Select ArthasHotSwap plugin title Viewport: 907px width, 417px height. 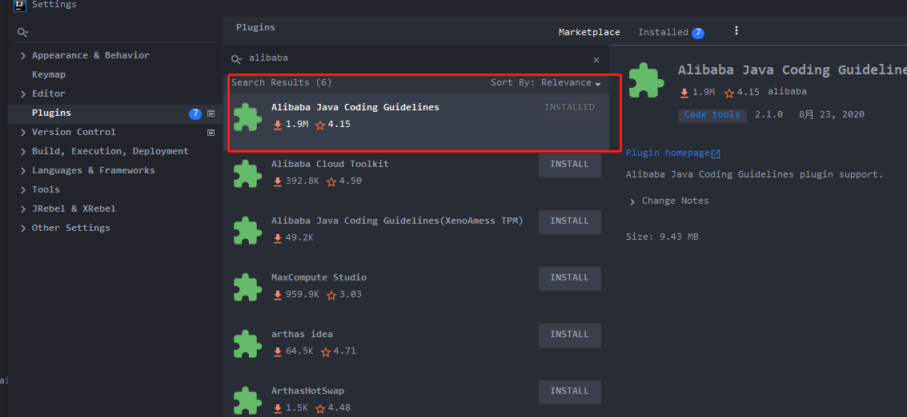pyautogui.click(x=307, y=391)
